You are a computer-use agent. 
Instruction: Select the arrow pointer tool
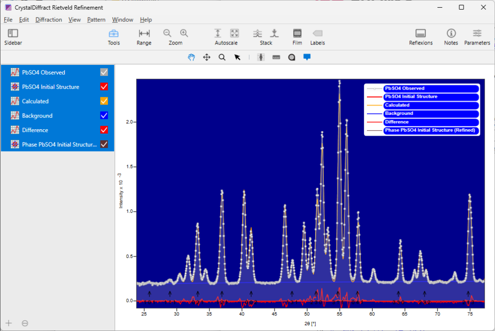pyautogui.click(x=237, y=57)
